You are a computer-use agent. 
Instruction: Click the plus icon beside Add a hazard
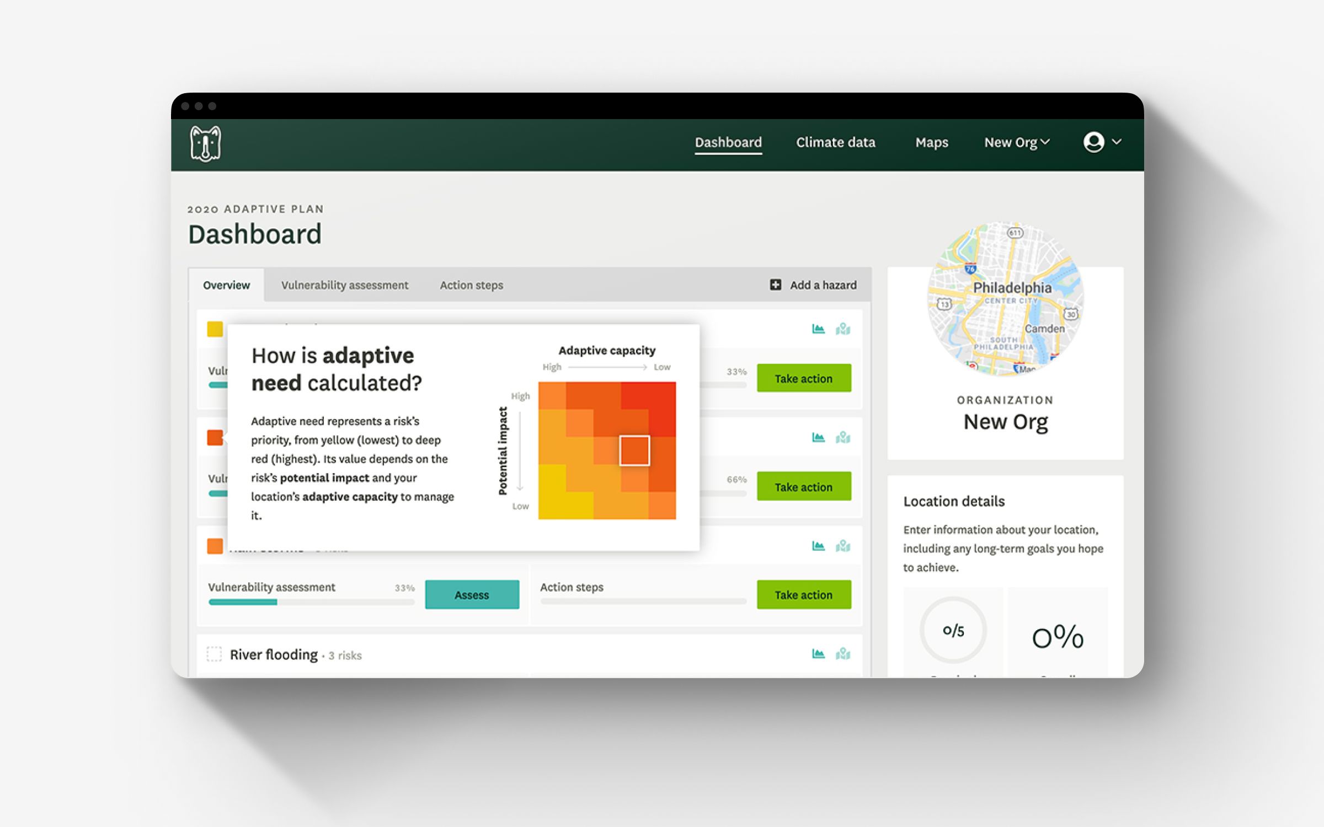click(776, 284)
